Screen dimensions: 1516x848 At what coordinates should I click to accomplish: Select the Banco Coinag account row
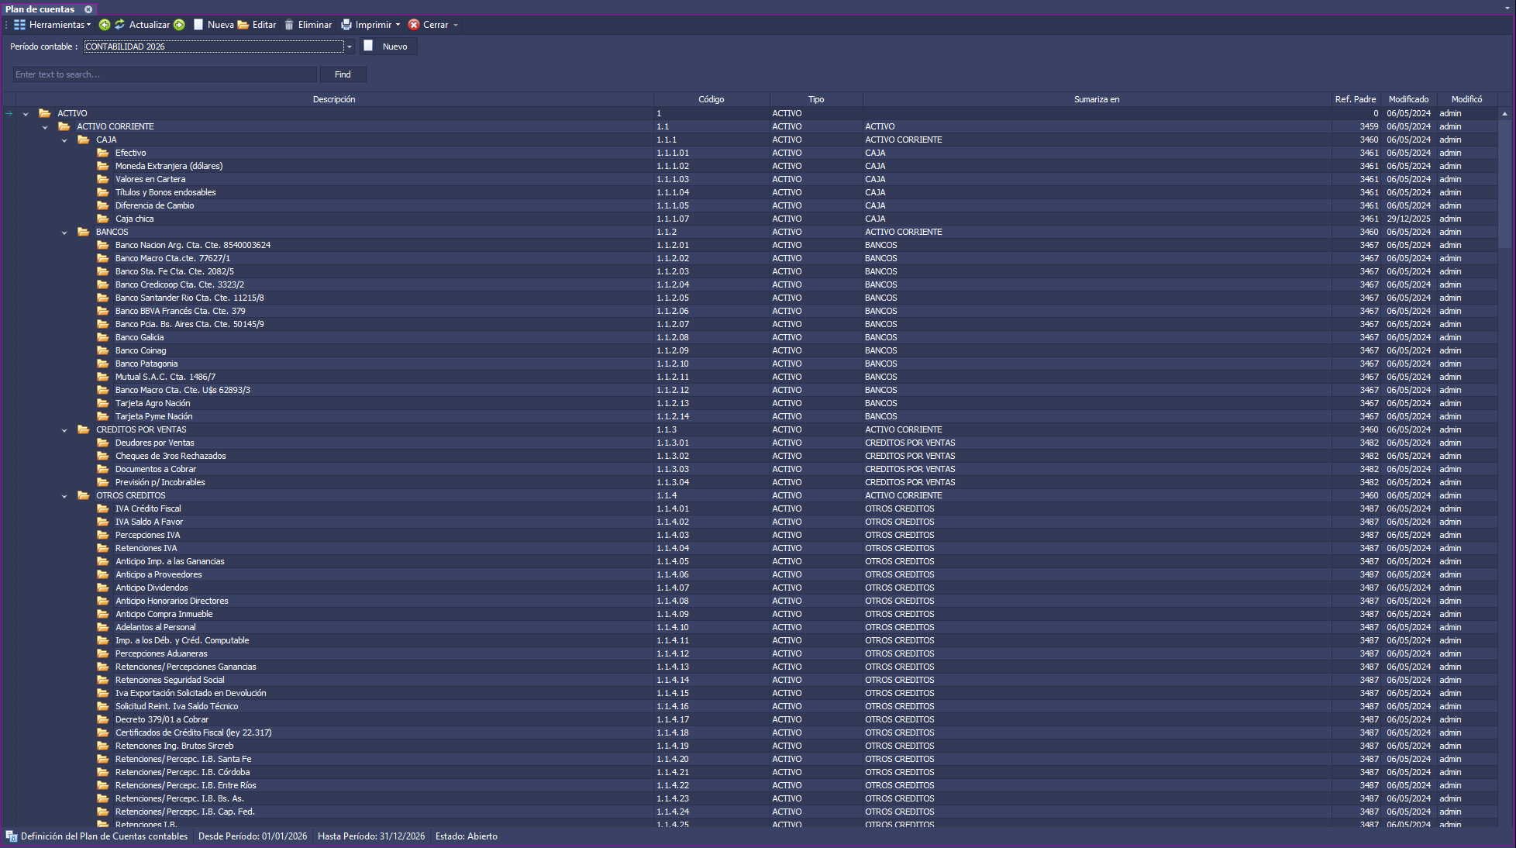pos(756,350)
